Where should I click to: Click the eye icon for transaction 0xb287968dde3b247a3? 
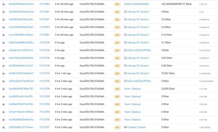tap(4, 4)
